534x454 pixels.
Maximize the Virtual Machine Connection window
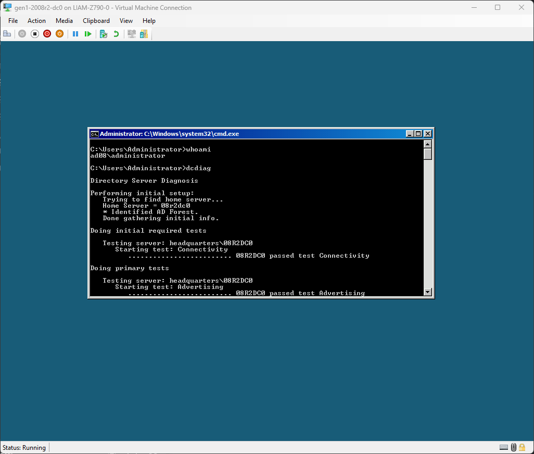click(x=498, y=7)
